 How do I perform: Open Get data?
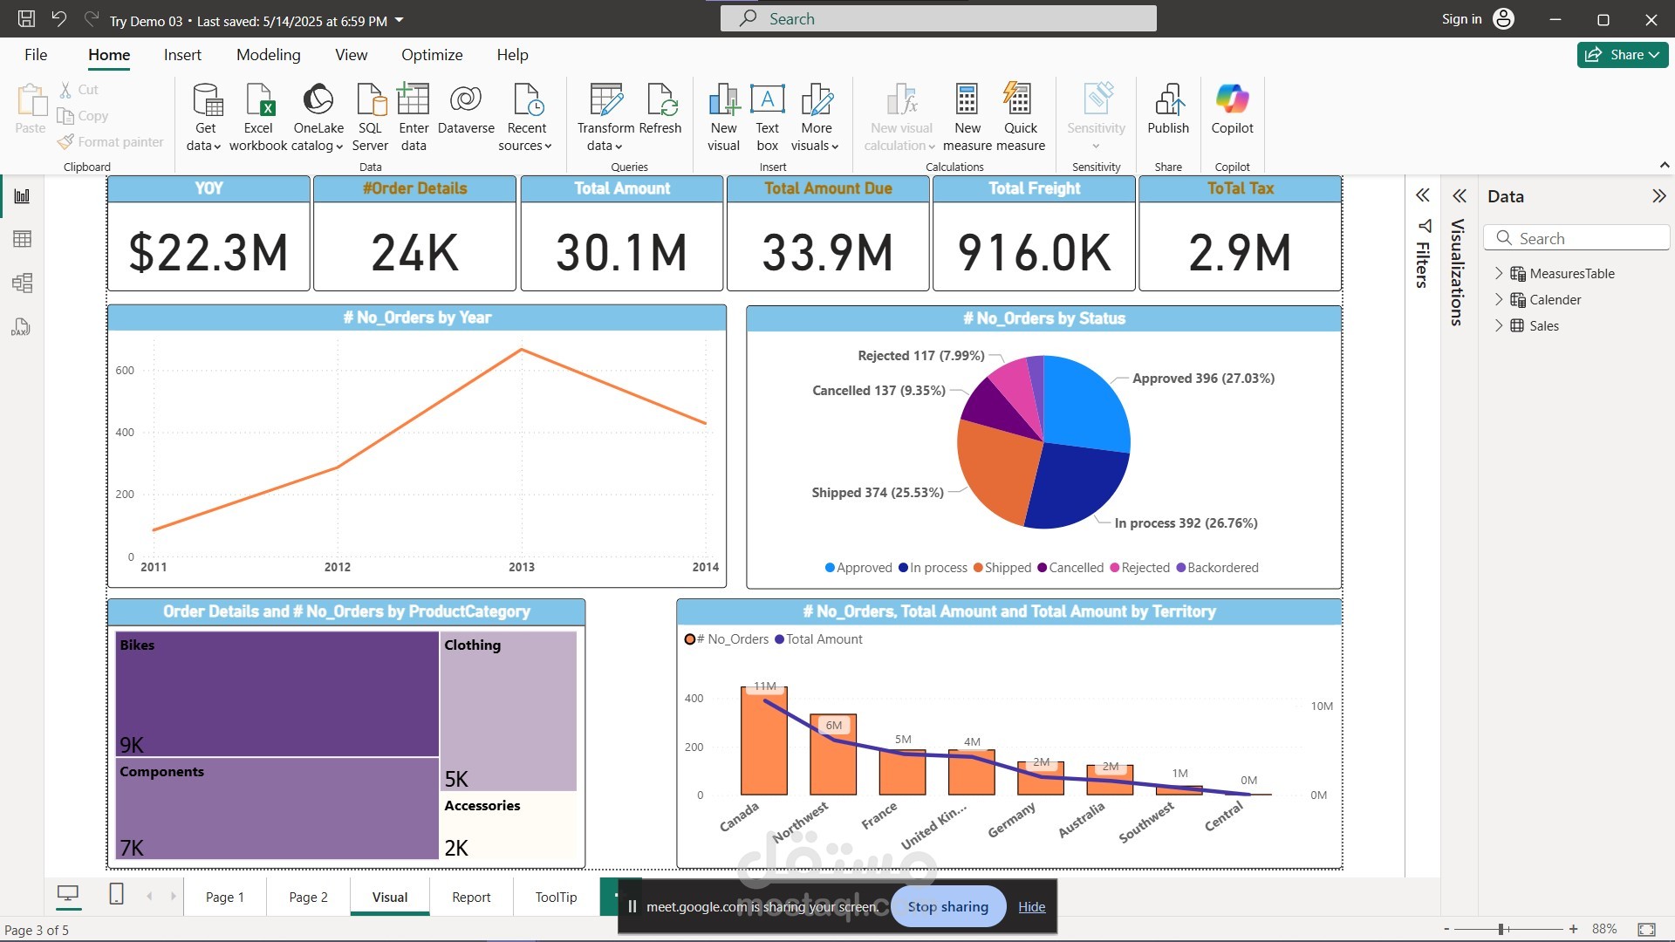click(x=205, y=118)
